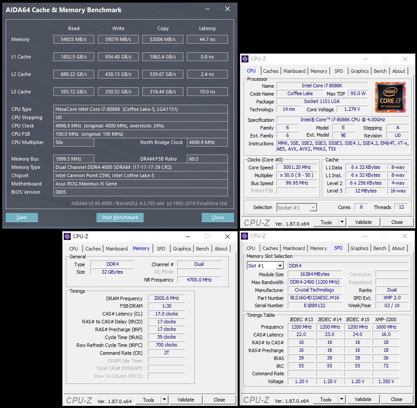Click Close button in SPD CPU-Z window

tap(396, 399)
